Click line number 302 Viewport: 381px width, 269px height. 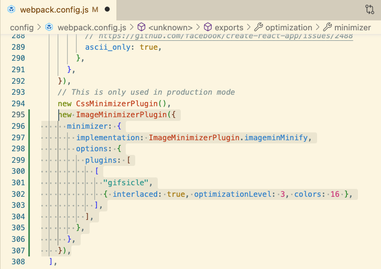[18, 194]
